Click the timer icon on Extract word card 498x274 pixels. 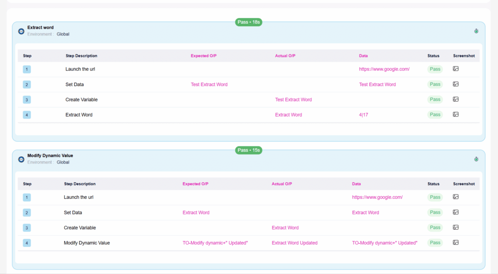(476, 31)
